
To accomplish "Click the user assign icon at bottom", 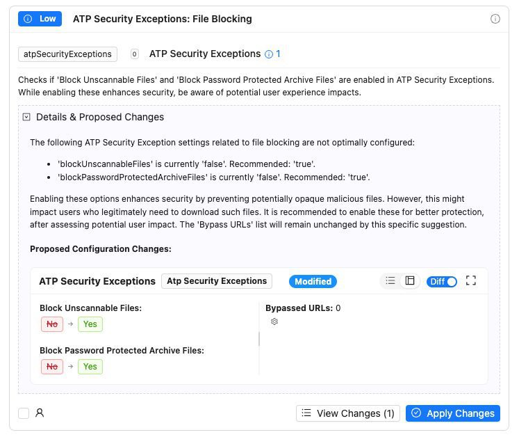I will point(40,413).
